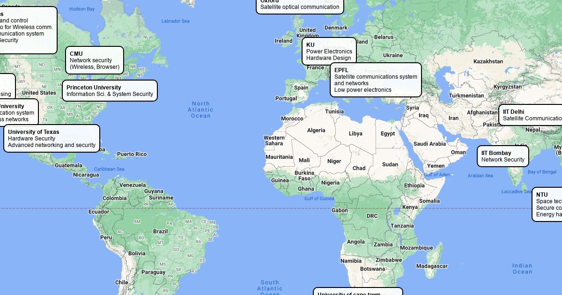562x295 pixels.
Task: Click the Labrador Sea label
Action: tap(175, 21)
